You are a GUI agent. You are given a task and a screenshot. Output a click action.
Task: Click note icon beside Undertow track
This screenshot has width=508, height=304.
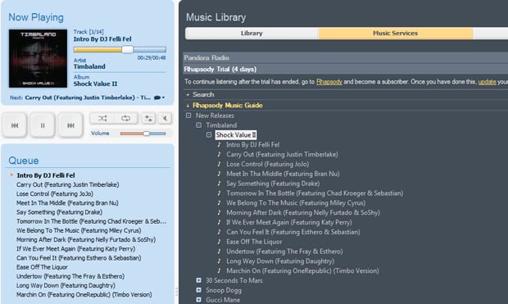pos(220,252)
